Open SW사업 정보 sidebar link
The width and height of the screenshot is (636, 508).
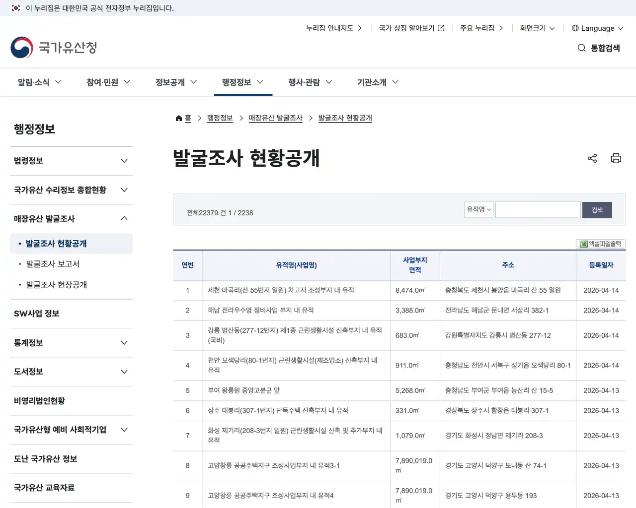[72, 314]
